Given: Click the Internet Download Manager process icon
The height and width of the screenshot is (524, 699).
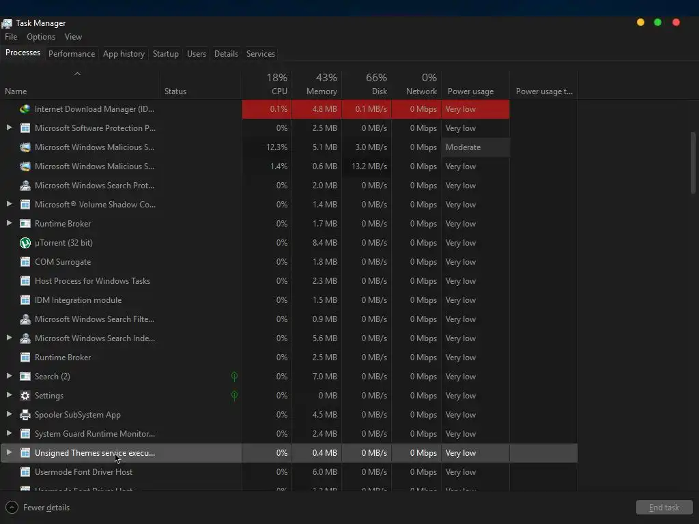Looking at the screenshot, I should pos(25,108).
